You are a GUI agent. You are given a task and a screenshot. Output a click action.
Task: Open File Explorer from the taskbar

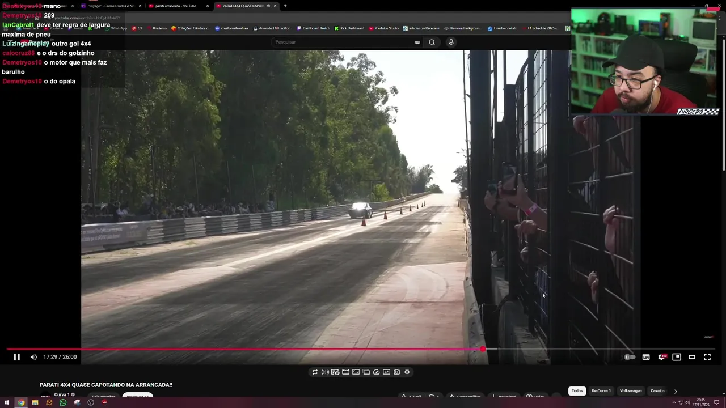click(x=35, y=402)
